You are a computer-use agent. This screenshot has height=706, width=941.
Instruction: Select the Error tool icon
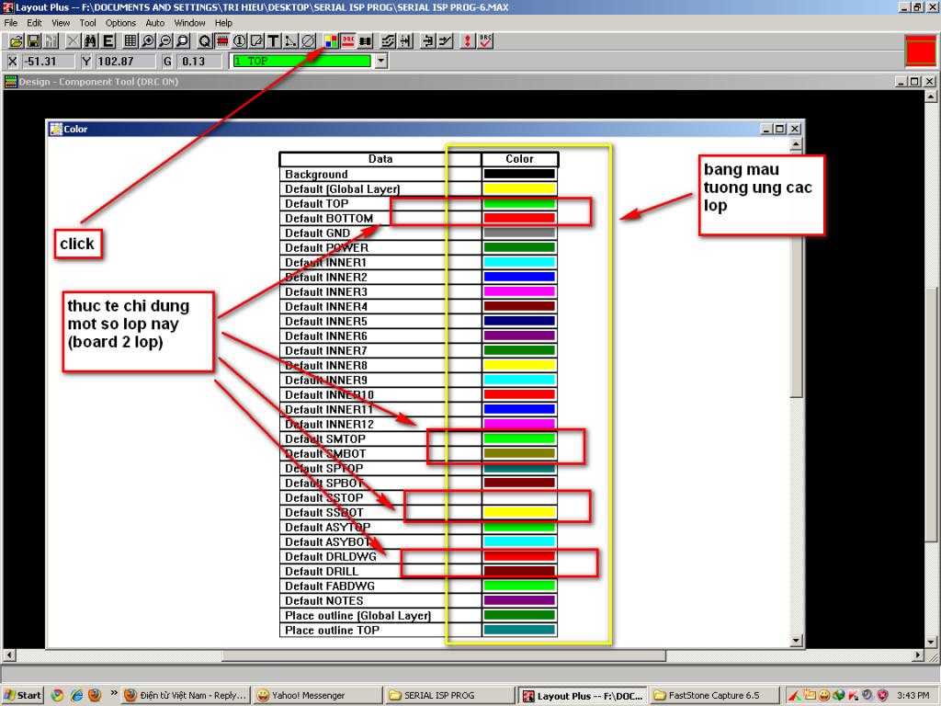(x=309, y=40)
